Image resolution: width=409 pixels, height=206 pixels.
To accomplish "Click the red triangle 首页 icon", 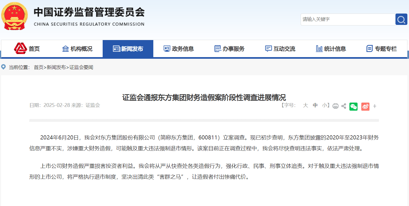I will tap(20, 48).
